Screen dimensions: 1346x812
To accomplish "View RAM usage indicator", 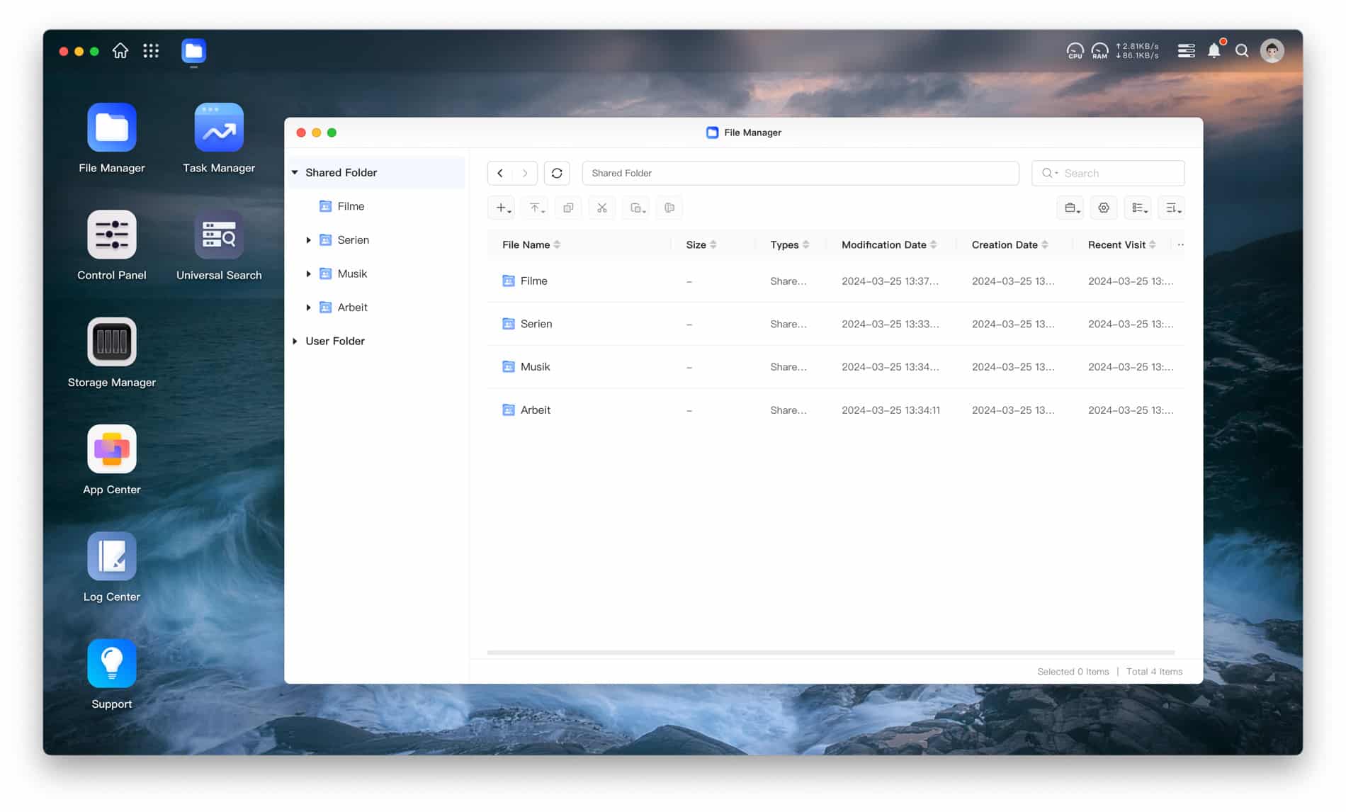I will coord(1099,51).
